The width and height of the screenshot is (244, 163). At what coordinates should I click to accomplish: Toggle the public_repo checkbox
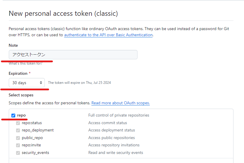[18, 138]
